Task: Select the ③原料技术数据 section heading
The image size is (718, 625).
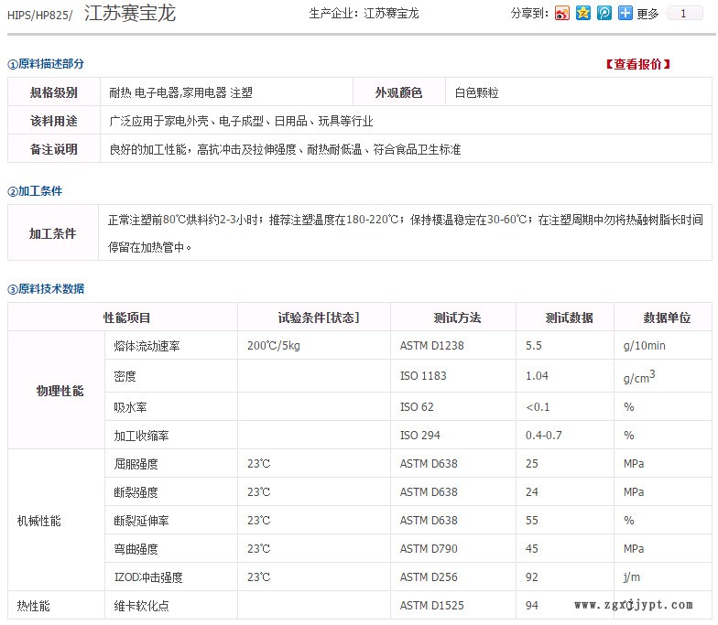Action: tap(46, 289)
